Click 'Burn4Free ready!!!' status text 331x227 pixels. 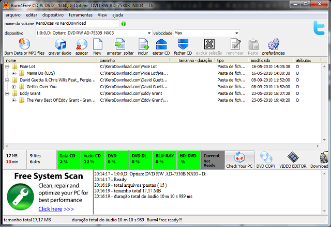164,220
